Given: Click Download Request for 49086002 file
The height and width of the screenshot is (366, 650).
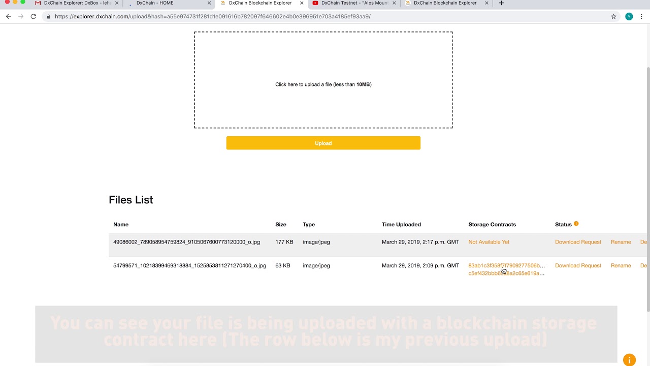Looking at the screenshot, I should coord(578,242).
